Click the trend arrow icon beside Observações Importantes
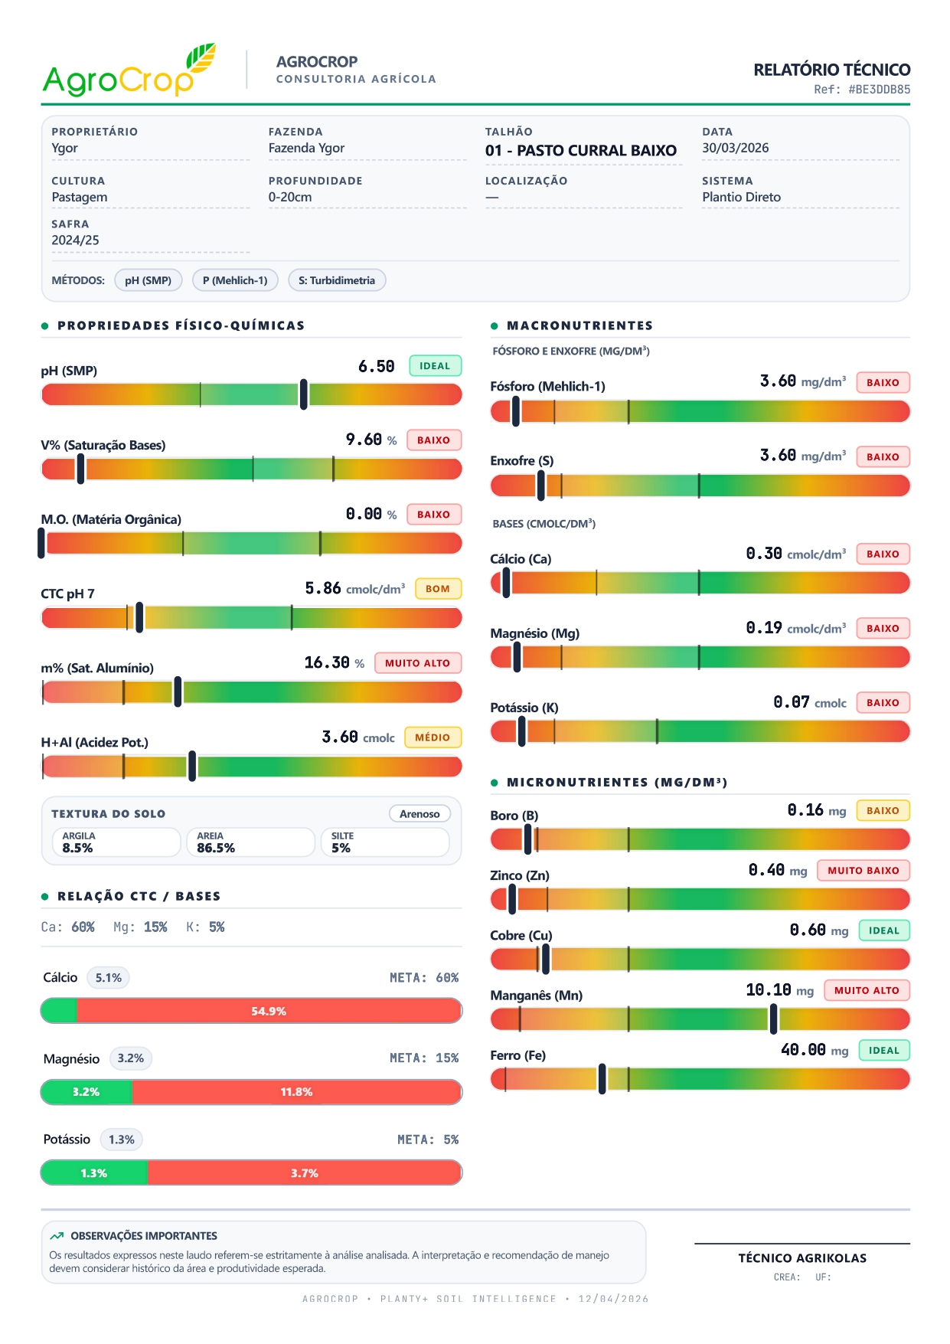 click(x=57, y=1236)
